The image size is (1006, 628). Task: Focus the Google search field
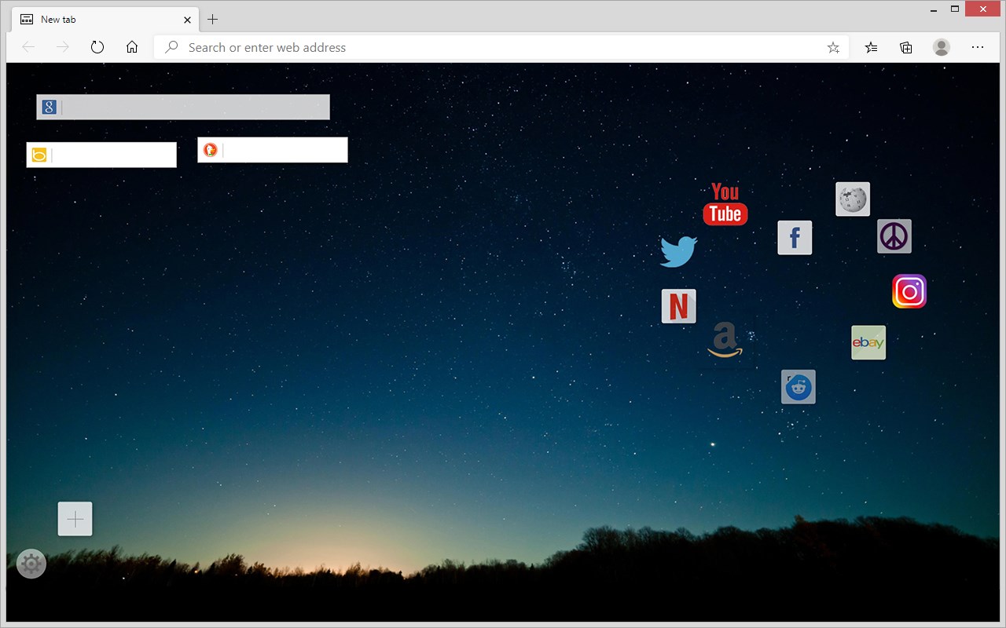183,107
